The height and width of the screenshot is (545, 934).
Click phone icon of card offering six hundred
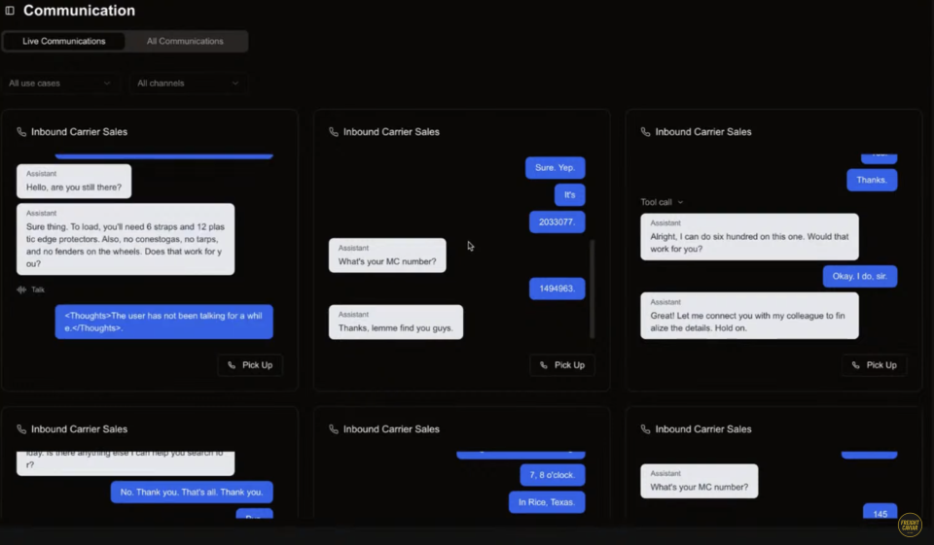(646, 132)
